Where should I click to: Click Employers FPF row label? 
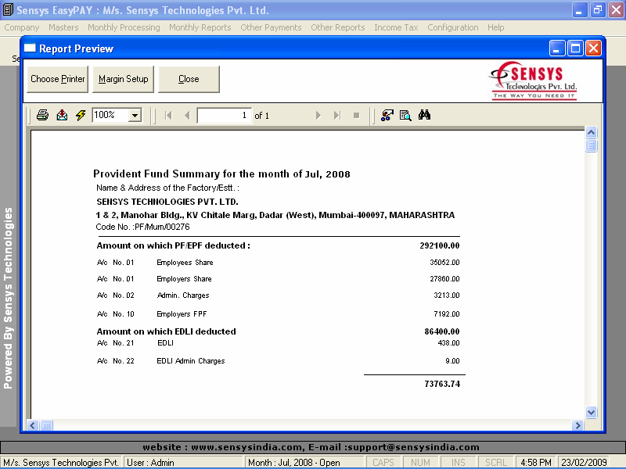[x=182, y=314]
